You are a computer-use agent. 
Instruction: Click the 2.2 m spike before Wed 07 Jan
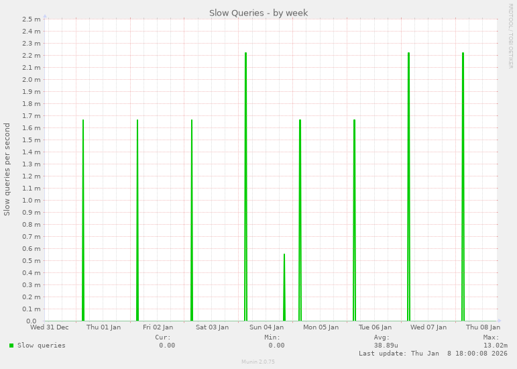408,187
